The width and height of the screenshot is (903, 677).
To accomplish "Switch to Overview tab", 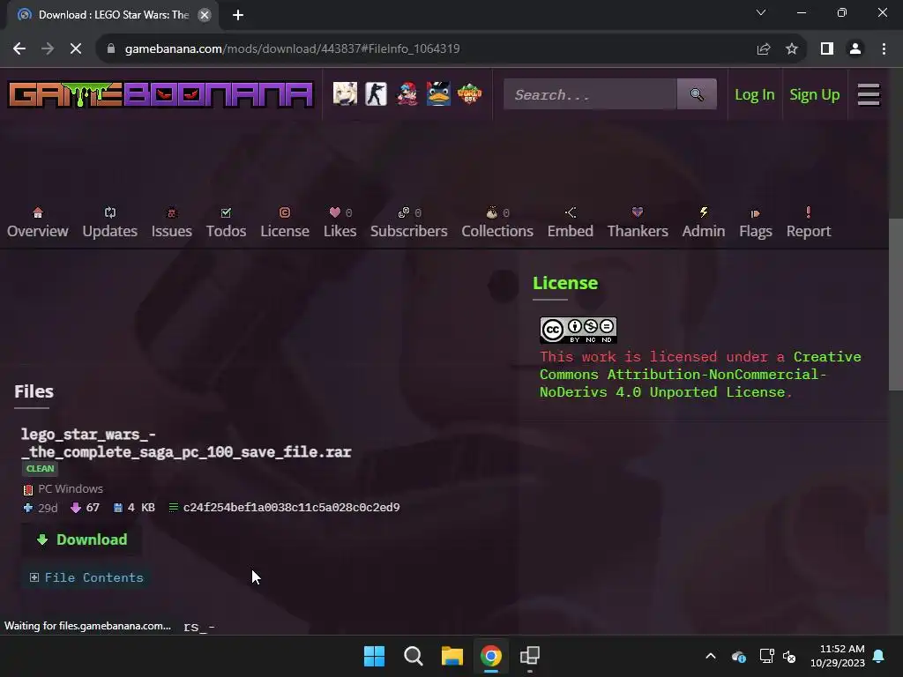I will point(37,223).
